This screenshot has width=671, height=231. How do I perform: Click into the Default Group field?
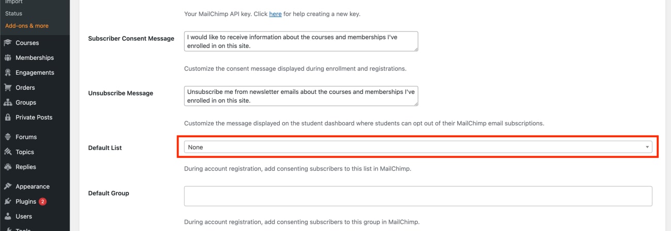point(418,196)
